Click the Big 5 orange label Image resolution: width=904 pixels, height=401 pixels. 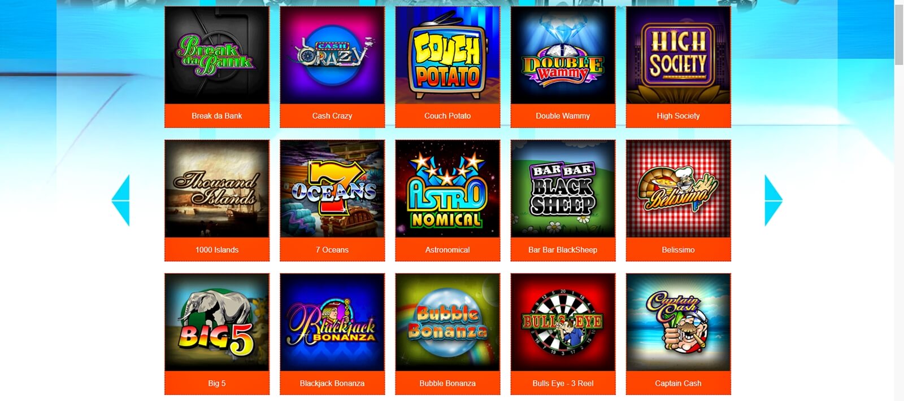[217, 383]
